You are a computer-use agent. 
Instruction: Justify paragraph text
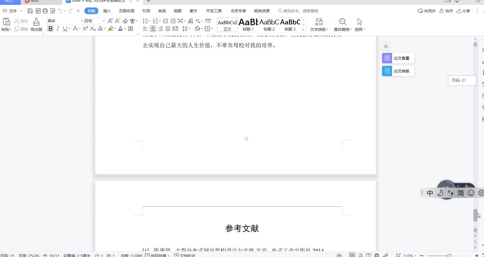point(168,29)
